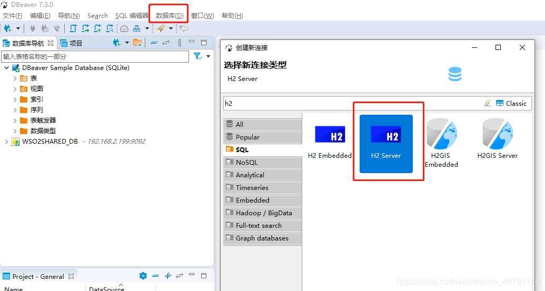Open the transaction mode dropdown arrow
This screenshot has width=545, height=291.
(x=147, y=28)
